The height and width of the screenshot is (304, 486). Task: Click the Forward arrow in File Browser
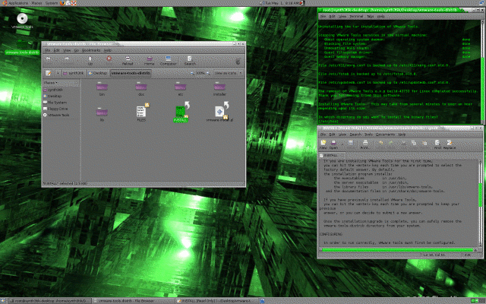[x=67, y=59]
